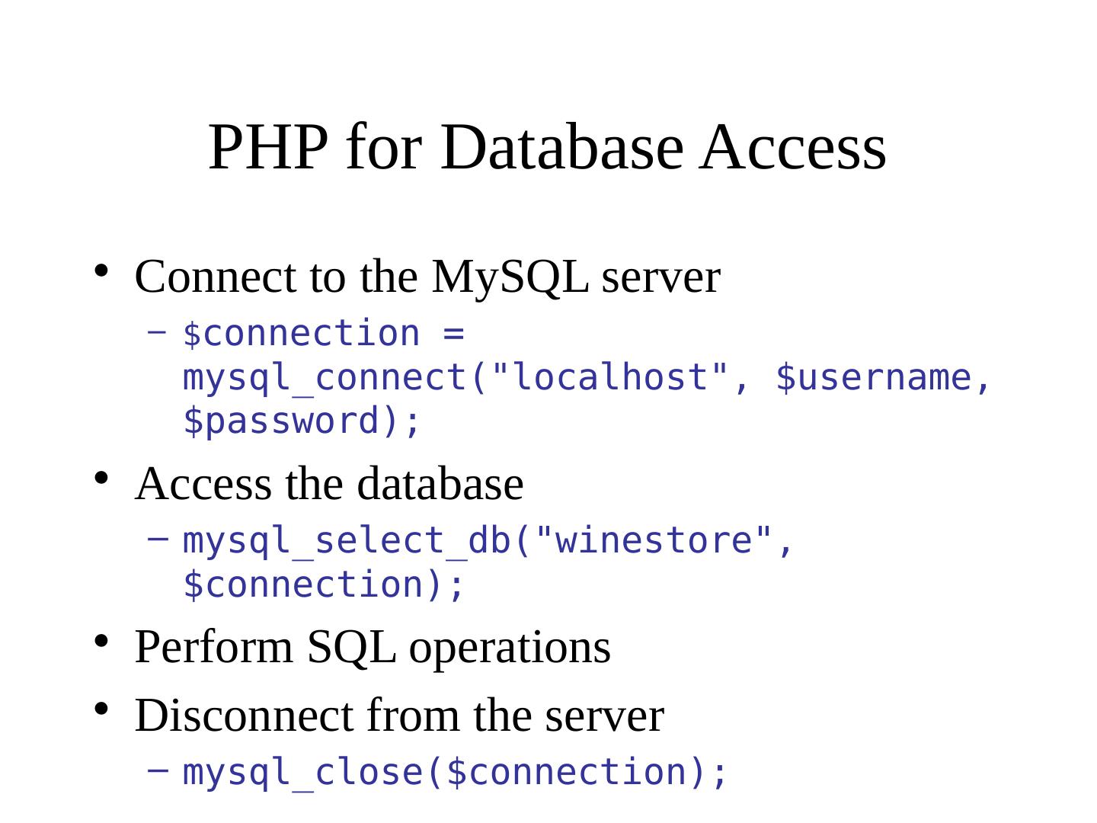Viewport: 1097px width, 823px height.
Task: Click the dash marker before mysql_select_db
Action: (157, 540)
